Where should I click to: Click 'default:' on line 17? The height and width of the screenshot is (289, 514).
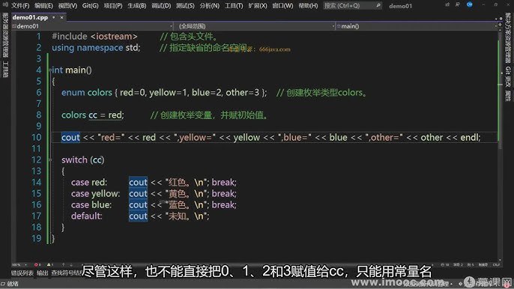tap(87, 216)
